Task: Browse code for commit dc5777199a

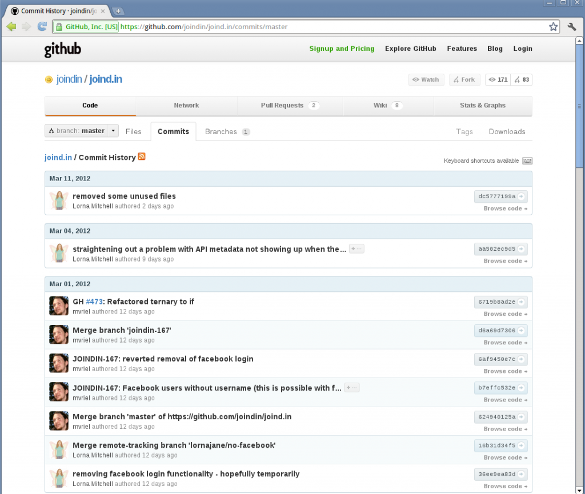Action: pyautogui.click(x=506, y=208)
